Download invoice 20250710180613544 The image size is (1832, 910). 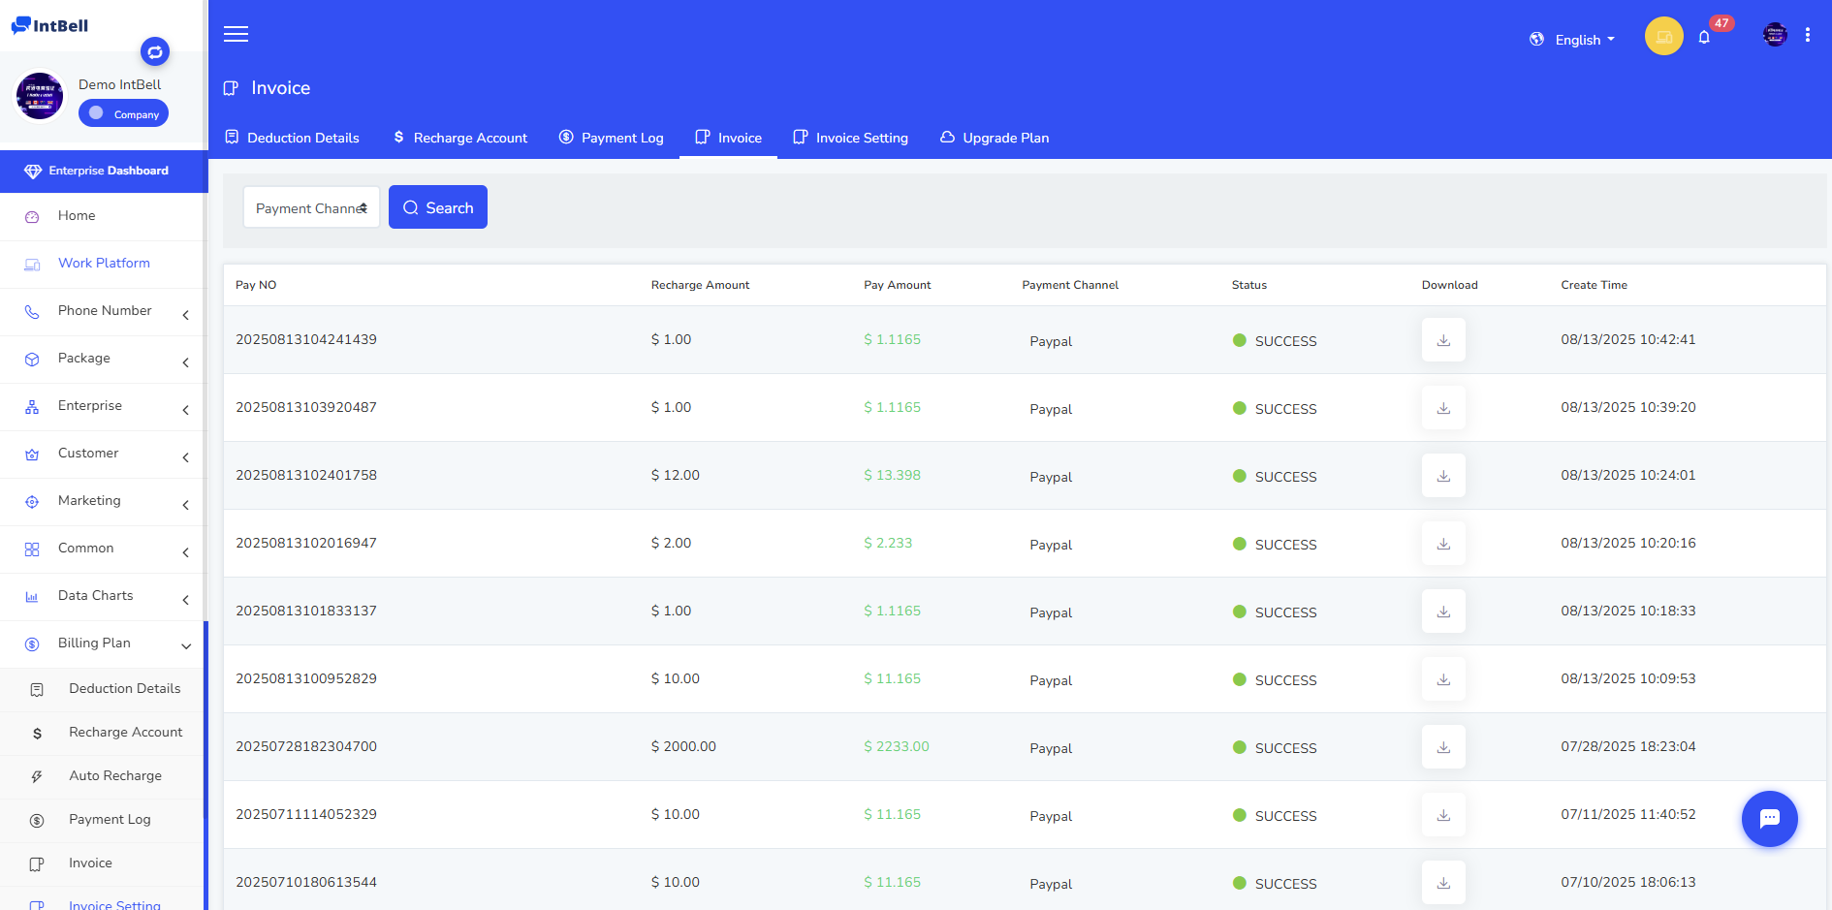point(1443,883)
